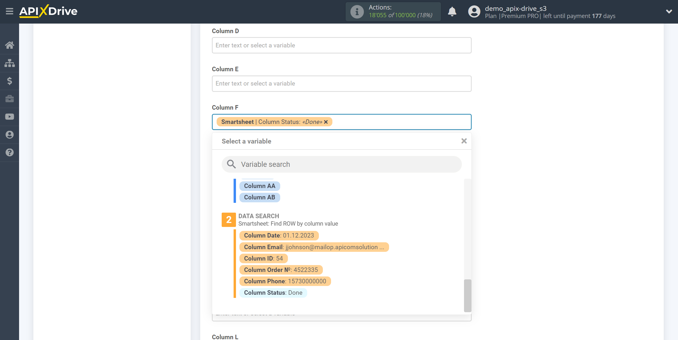Open the billing dollar icon
Image resolution: width=678 pixels, height=340 pixels.
pyautogui.click(x=10, y=81)
